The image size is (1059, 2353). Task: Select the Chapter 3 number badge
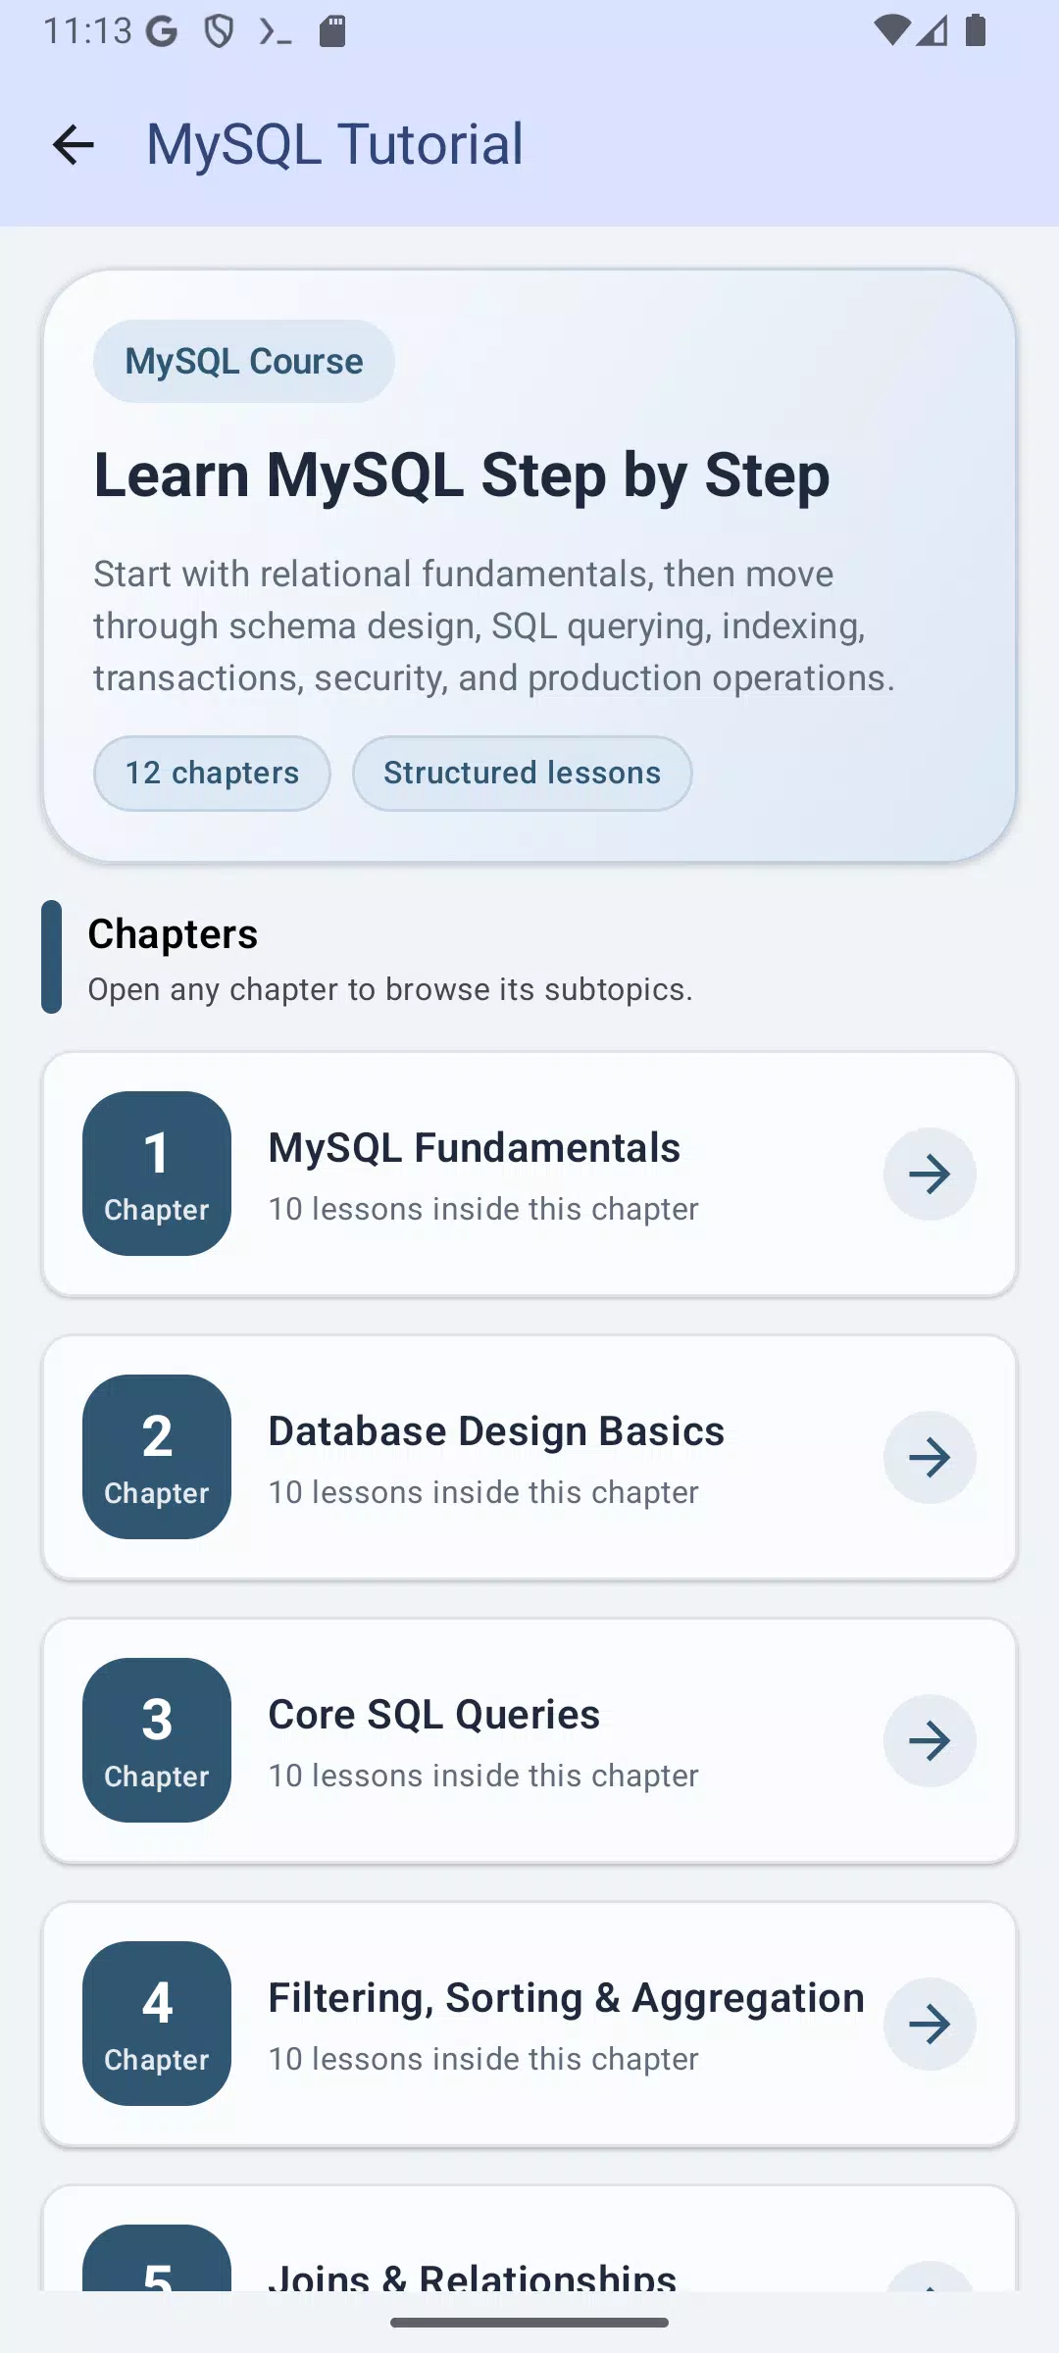[157, 1740]
